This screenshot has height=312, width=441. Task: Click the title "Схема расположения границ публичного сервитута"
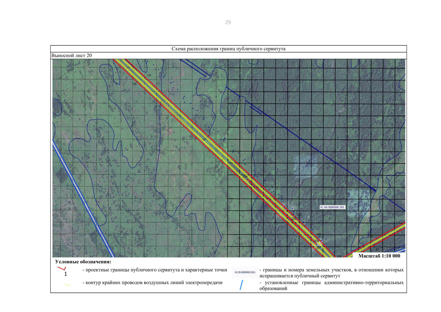click(x=228, y=49)
